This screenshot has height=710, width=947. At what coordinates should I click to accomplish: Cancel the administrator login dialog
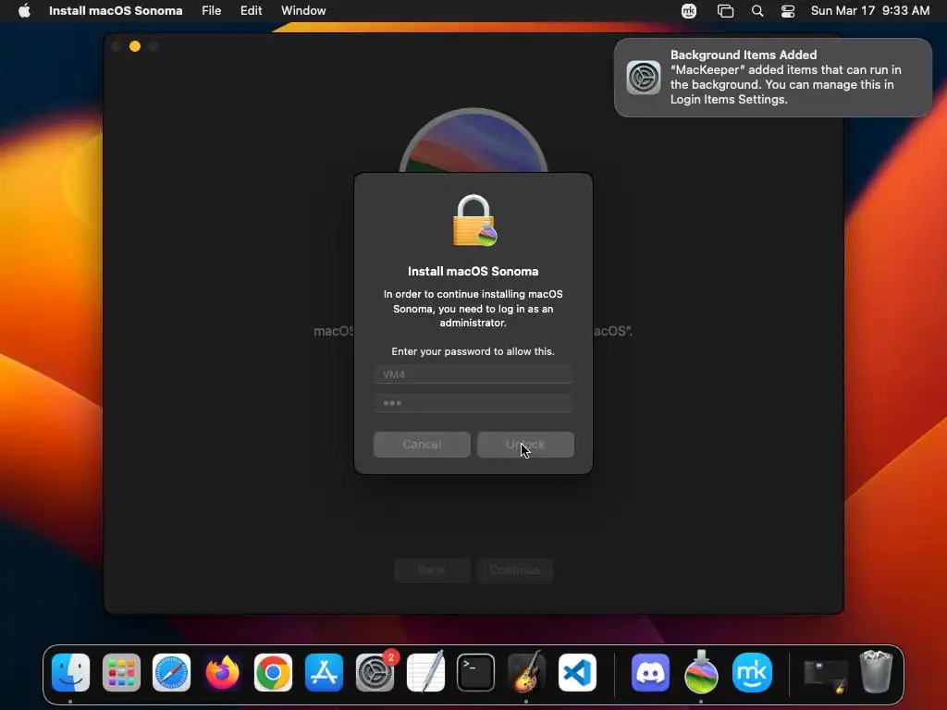[x=422, y=445]
